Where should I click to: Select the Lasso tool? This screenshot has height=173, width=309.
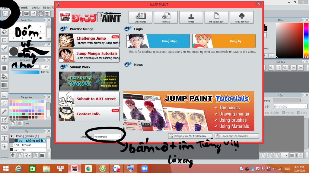click(x=4, y=103)
